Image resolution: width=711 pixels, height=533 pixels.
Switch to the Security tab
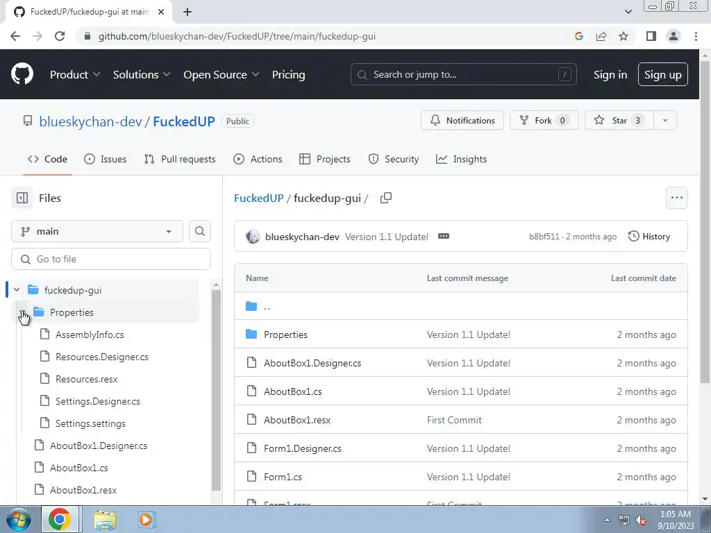tap(394, 159)
